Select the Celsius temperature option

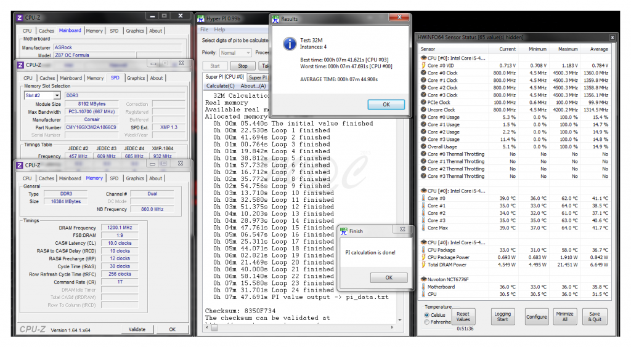428,316
